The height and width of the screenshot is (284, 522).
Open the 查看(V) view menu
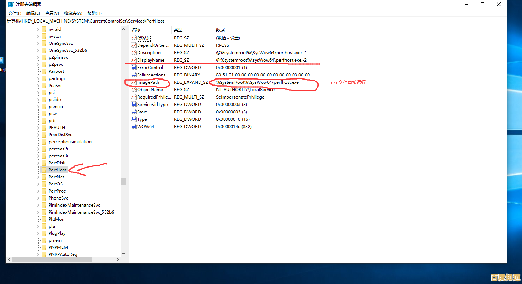tap(52, 13)
